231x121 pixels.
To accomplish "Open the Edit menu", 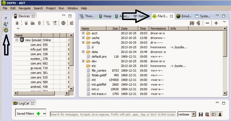I will [x=13, y=8].
